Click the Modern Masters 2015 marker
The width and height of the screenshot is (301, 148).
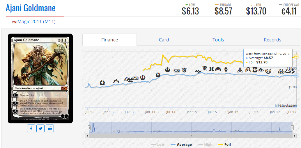click(x=211, y=69)
